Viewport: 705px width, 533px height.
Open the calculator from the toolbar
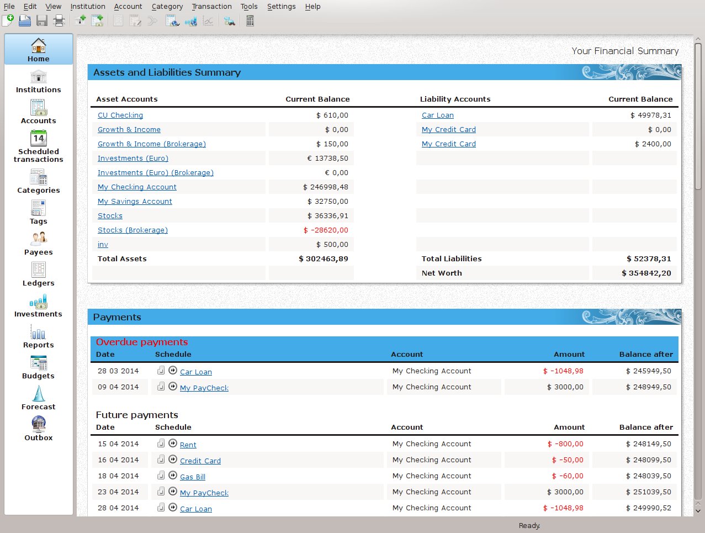(250, 21)
